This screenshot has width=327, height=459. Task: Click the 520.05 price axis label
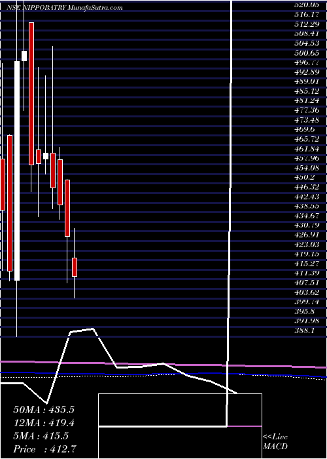[x=307, y=5]
